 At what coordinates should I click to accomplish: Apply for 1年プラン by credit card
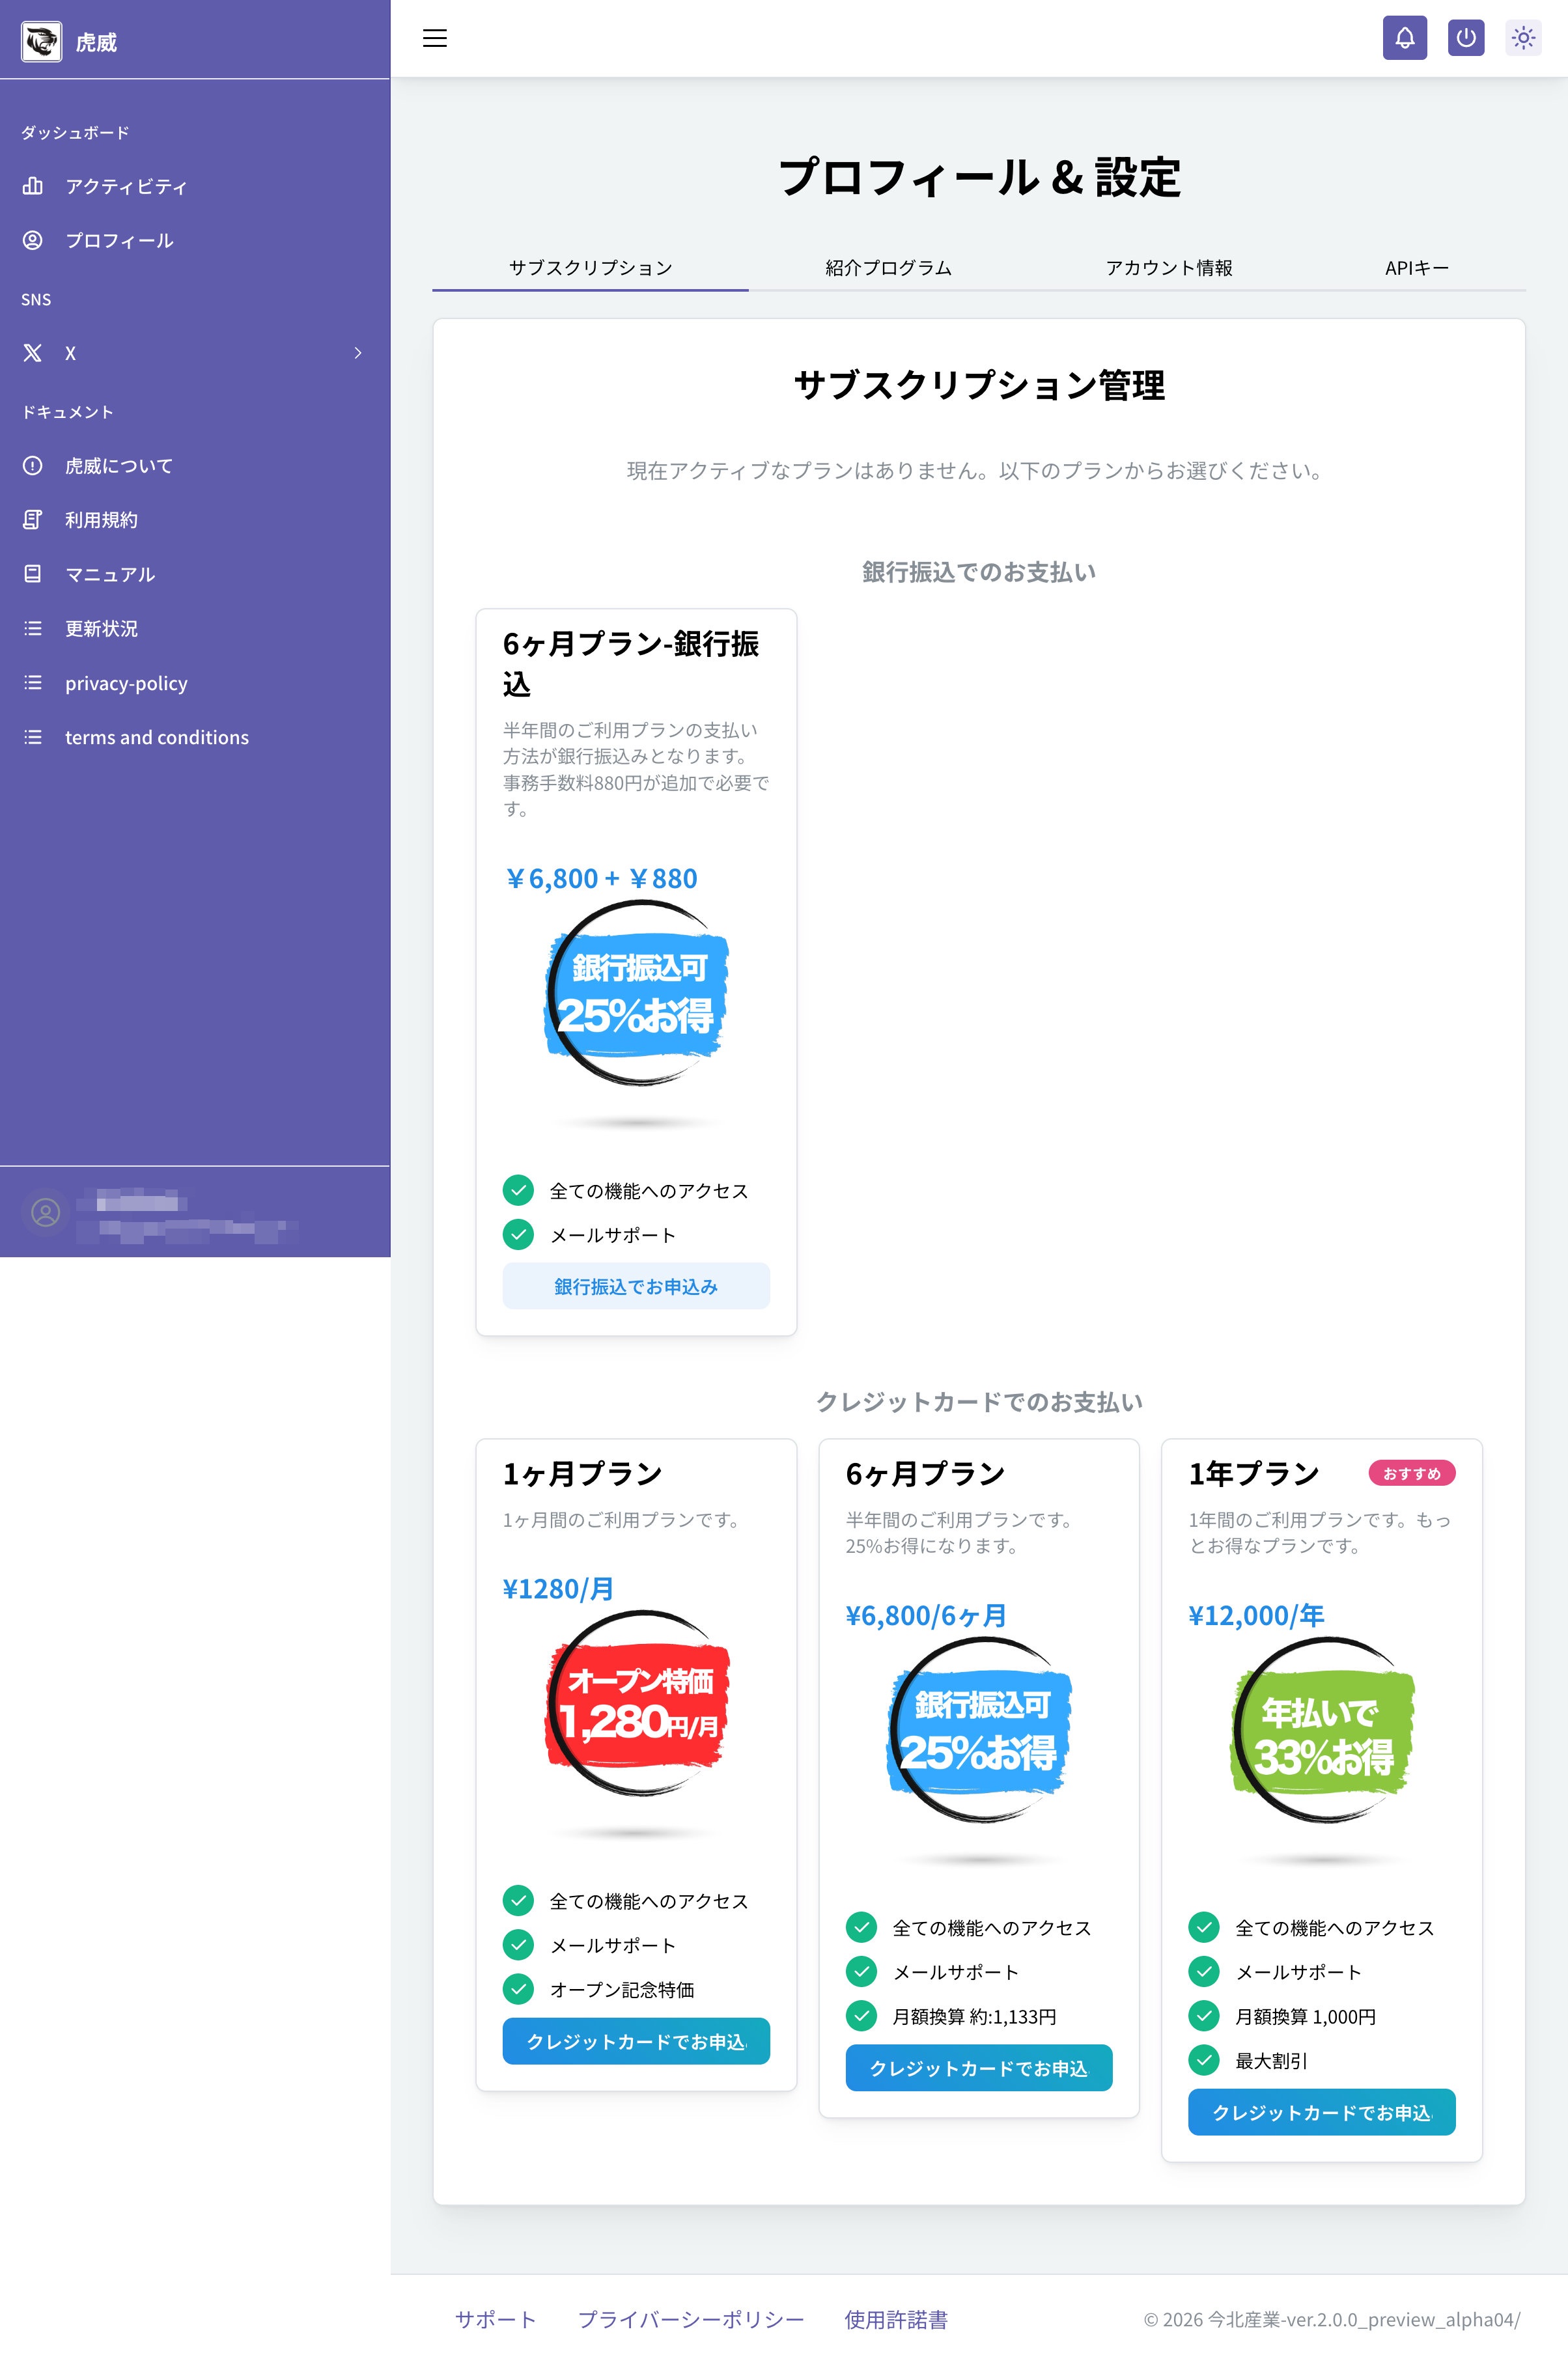tap(1321, 2111)
